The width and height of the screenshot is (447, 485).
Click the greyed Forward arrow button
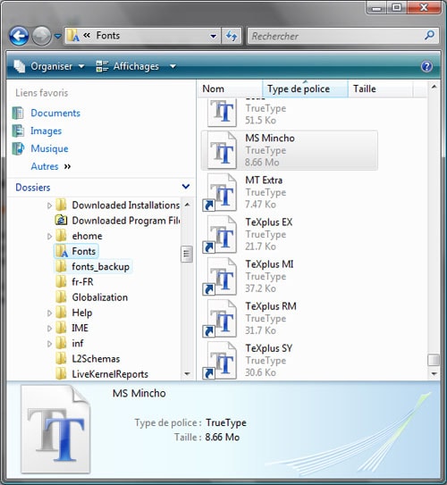point(42,36)
